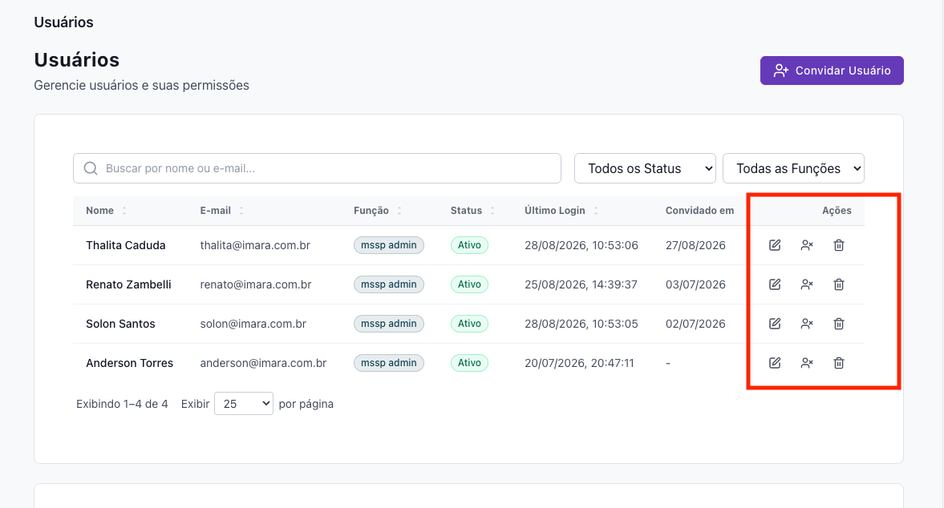The width and height of the screenshot is (944, 508).
Task: Click the Convidado em column header
Action: pos(699,211)
